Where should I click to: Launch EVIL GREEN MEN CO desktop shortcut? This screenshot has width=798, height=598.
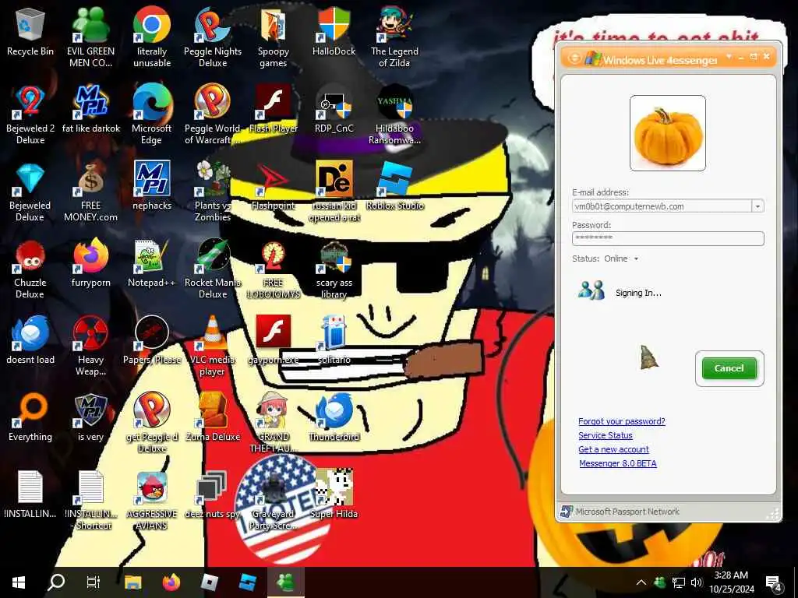(90, 38)
